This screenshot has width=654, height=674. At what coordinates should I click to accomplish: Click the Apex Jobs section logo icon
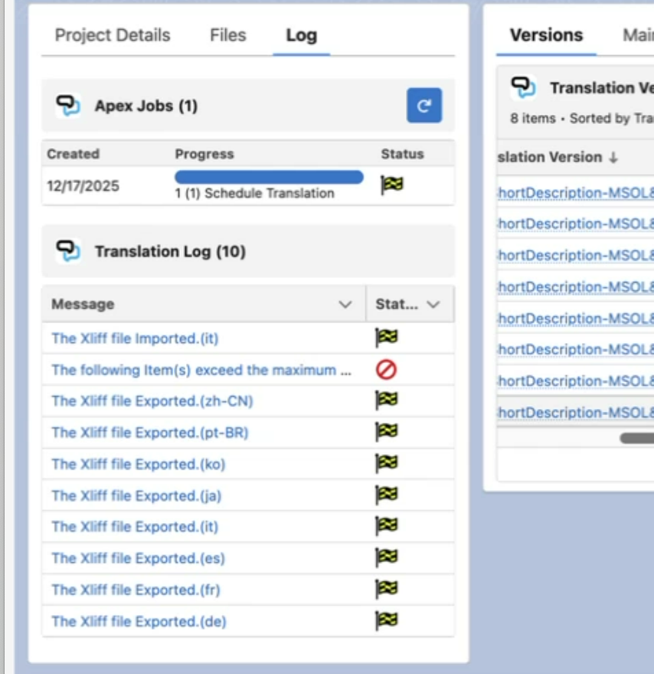pyautogui.click(x=69, y=106)
